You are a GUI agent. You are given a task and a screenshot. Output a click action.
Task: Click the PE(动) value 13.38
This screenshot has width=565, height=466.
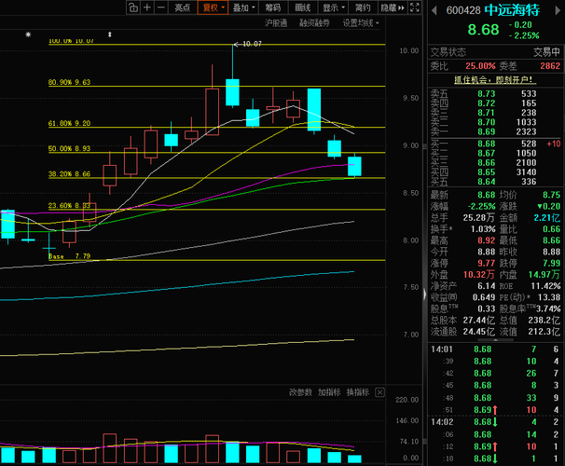[x=549, y=297]
